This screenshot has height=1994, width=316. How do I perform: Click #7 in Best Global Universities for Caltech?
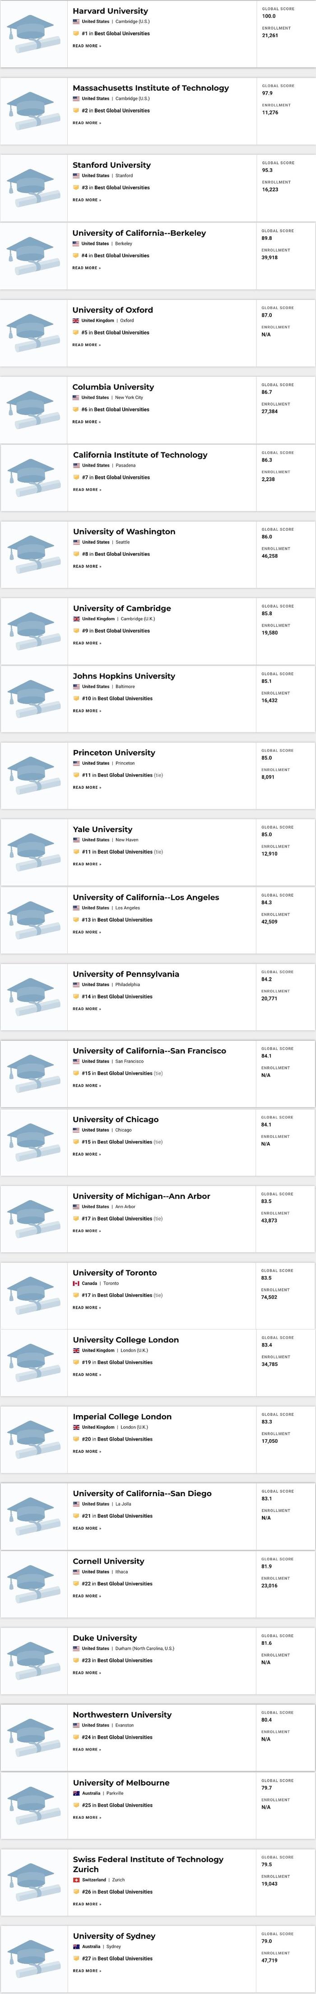click(x=116, y=477)
